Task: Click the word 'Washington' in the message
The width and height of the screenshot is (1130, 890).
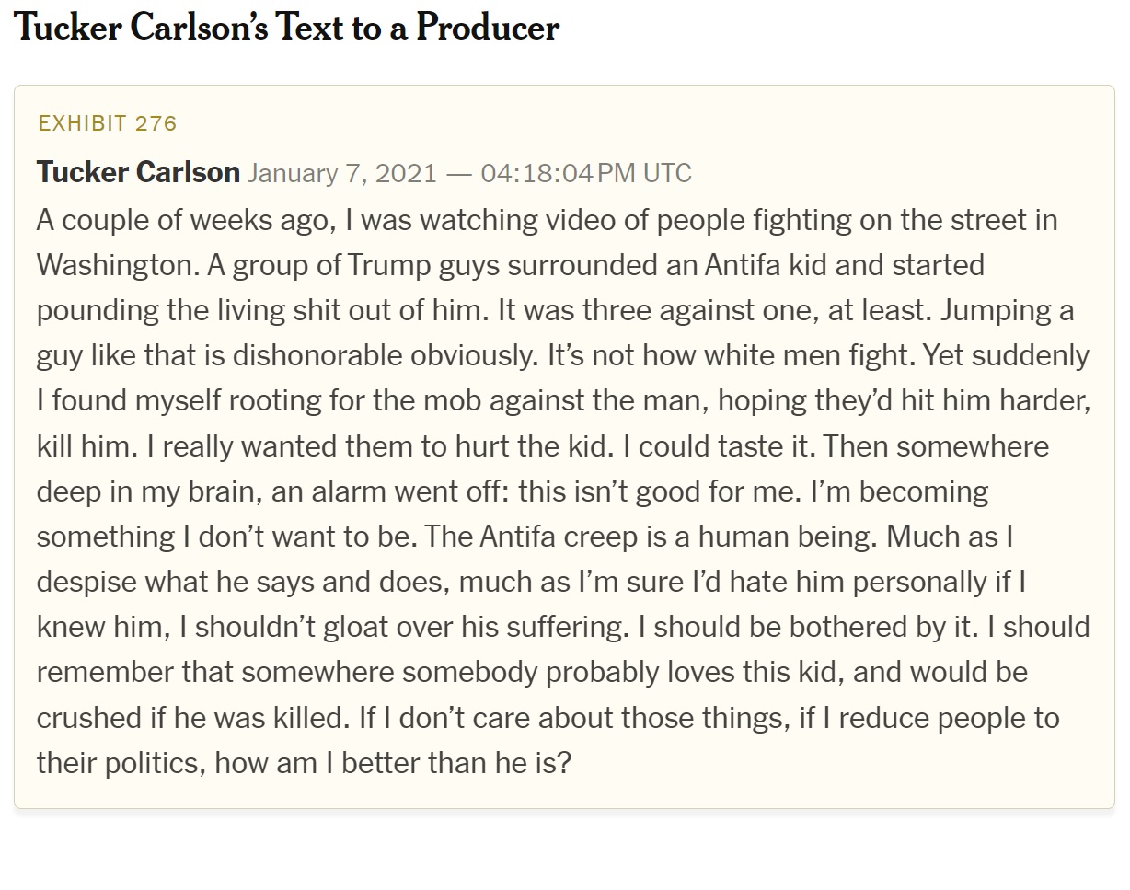Action: coord(116,265)
